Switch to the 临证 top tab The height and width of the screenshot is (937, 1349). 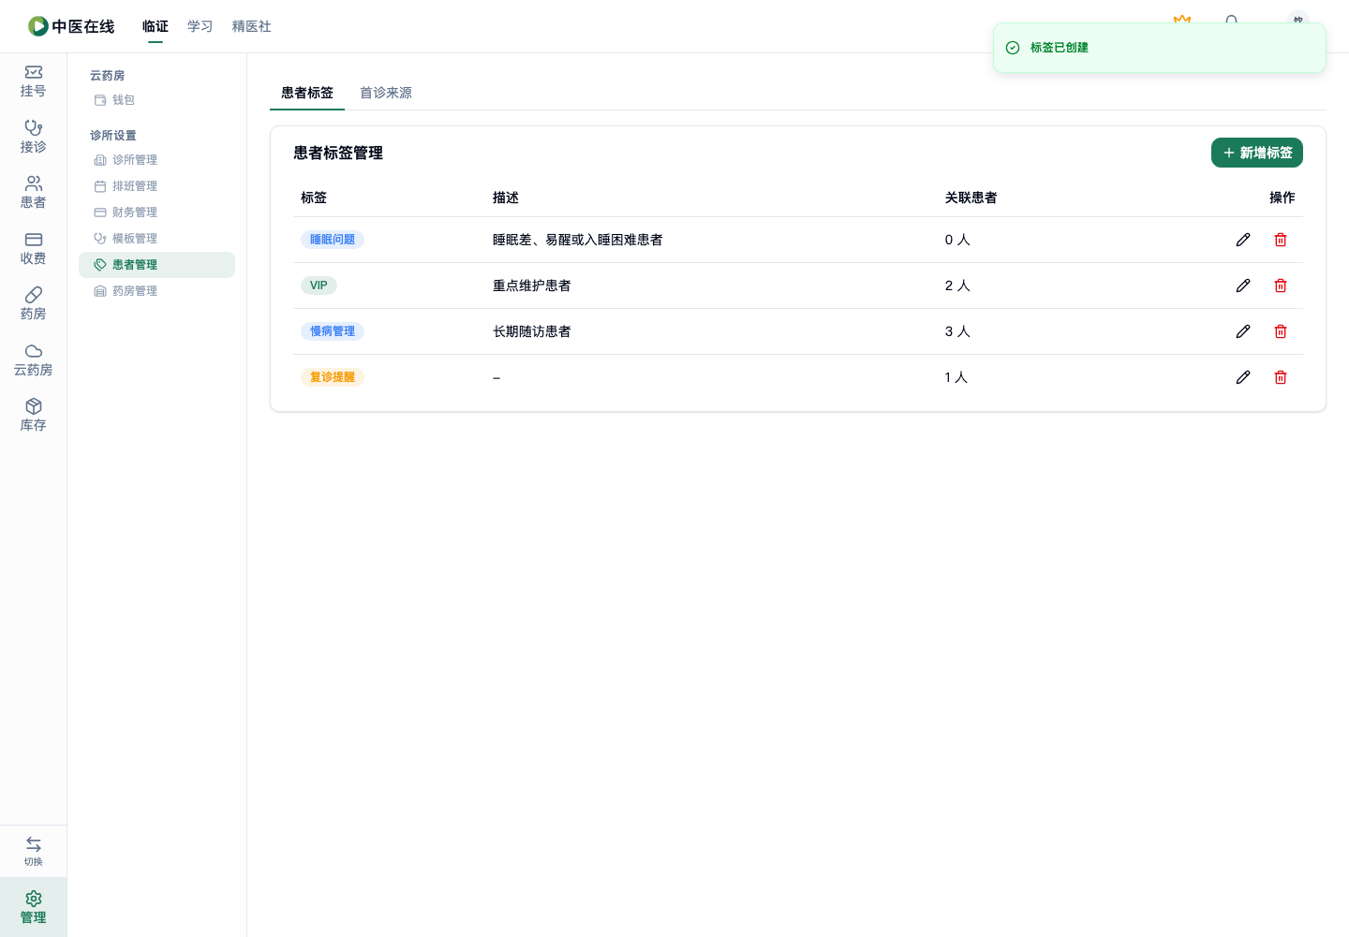pos(156,26)
